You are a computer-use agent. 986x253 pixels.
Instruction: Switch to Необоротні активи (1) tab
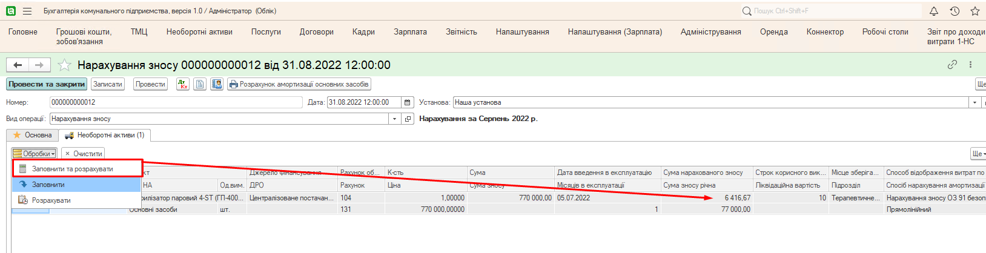[105, 135]
